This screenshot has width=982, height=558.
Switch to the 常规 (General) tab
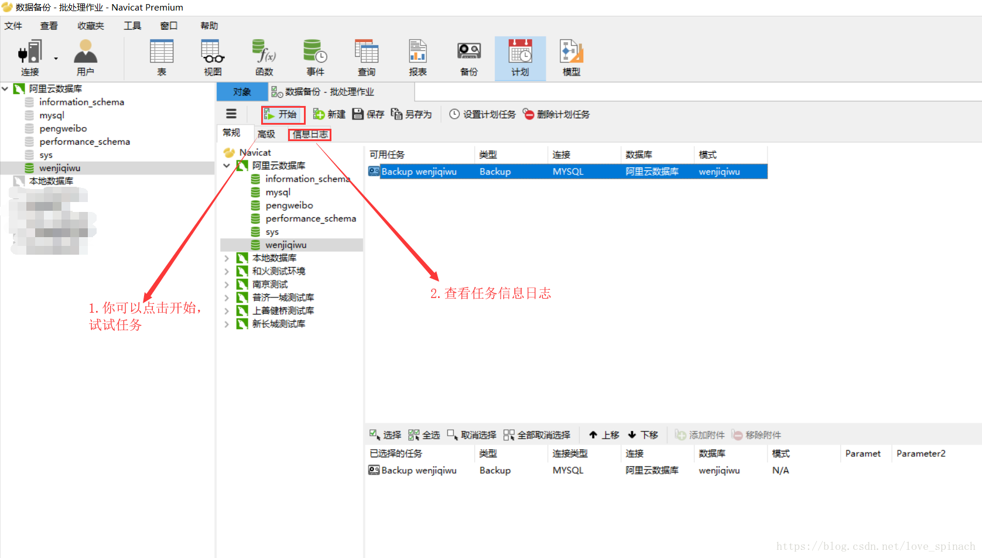point(232,133)
